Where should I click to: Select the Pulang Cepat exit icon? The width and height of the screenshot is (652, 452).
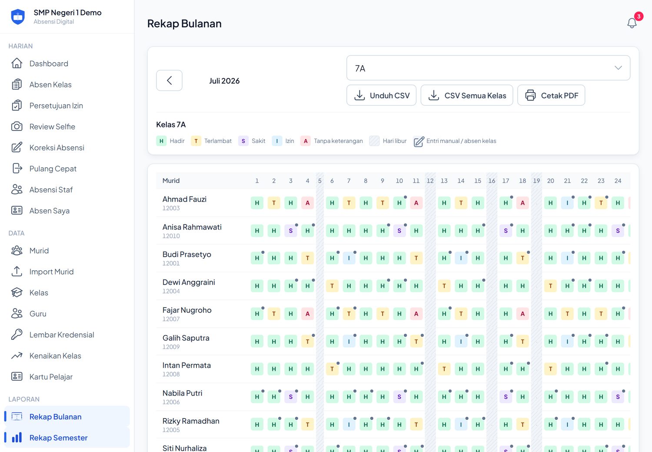click(x=17, y=169)
